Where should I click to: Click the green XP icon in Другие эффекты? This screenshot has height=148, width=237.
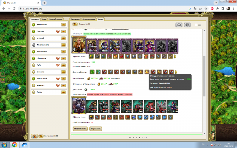point(92,72)
